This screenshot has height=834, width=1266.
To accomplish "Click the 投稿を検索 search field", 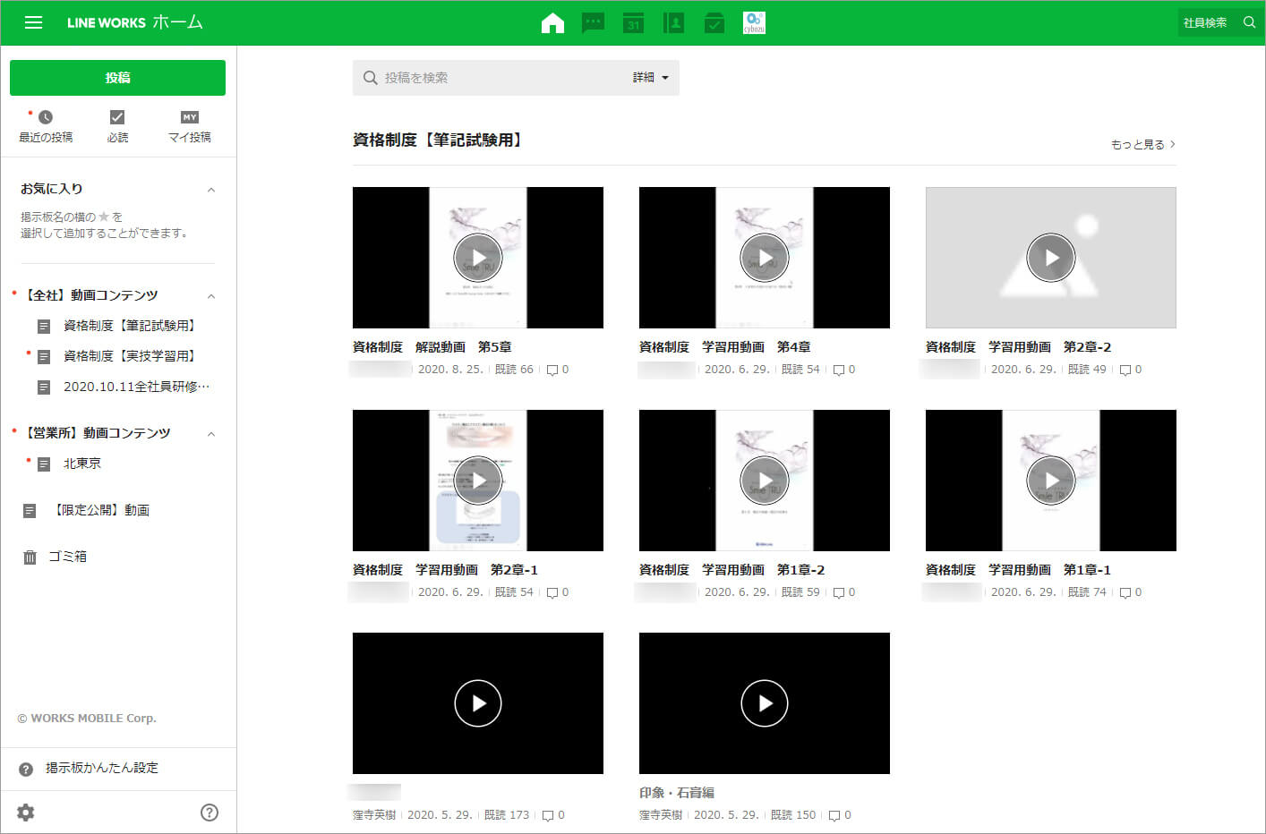I will click(501, 78).
